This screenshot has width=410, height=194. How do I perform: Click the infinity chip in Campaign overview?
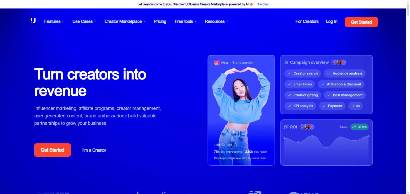(x=355, y=106)
